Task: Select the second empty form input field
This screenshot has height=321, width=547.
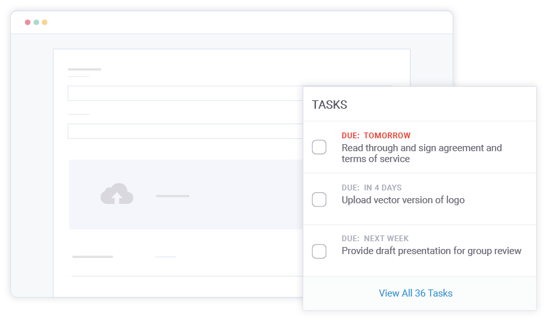Action: (185, 131)
